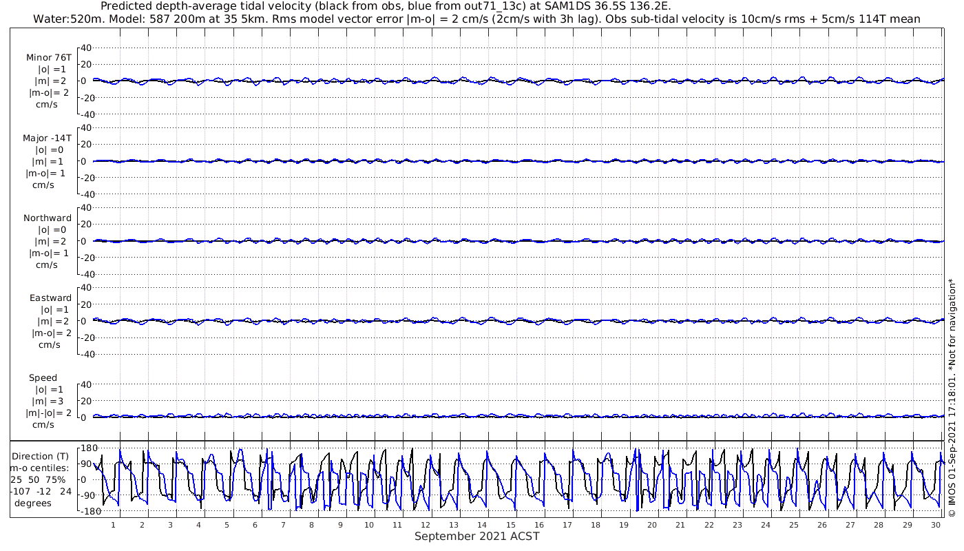Image resolution: width=964 pixels, height=551 pixels.
Task: Click the '-90' tick in the Direction panel
Action: pos(87,496)
